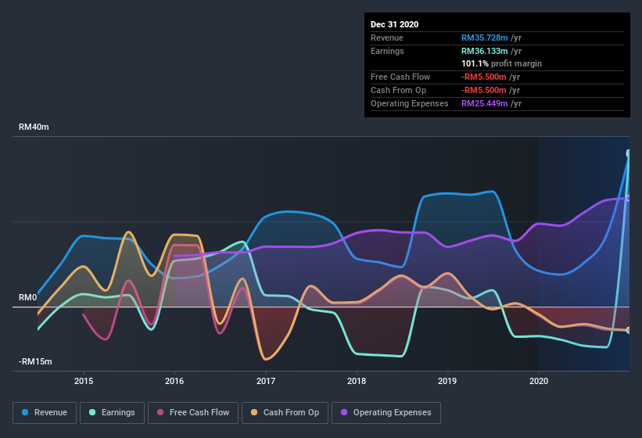Screen dimensions: 642x438
Task: Click the RM25.449m operating expenses value
Action: pyautogui.click(x=484, y=103)
